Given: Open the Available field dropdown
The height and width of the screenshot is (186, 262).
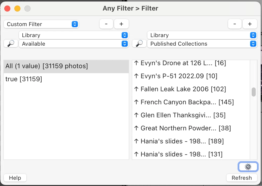Looking at the screenshot, I should (74, 44).
